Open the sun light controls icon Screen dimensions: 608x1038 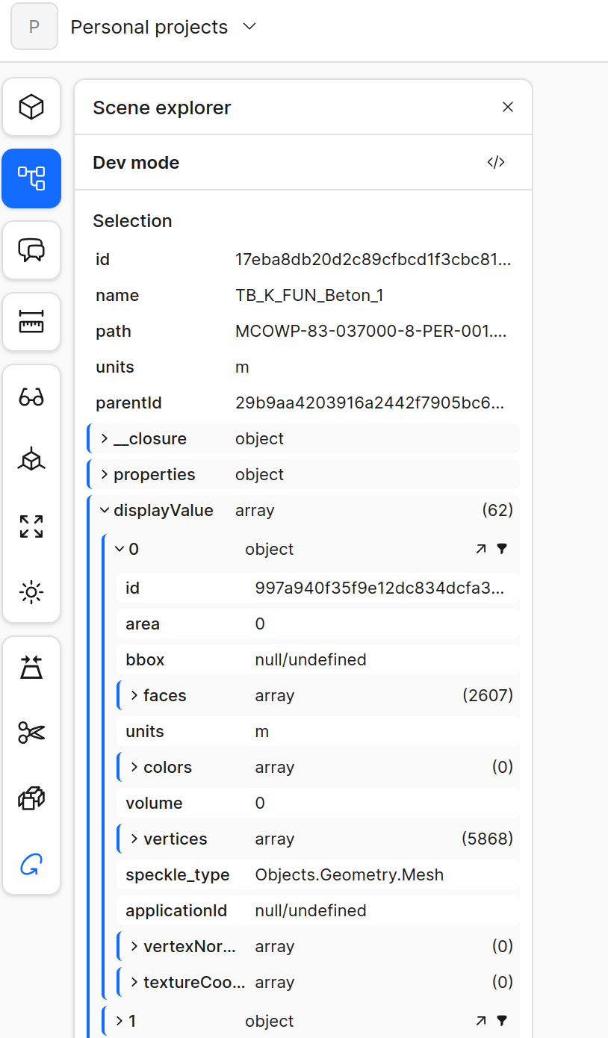coord(31,592)
